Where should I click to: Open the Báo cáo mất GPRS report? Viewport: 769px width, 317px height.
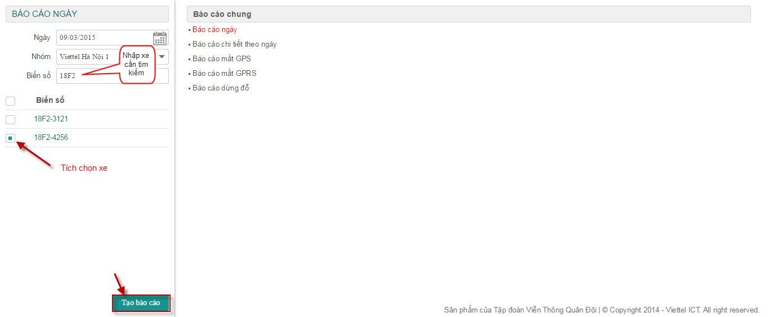point(224,73)
